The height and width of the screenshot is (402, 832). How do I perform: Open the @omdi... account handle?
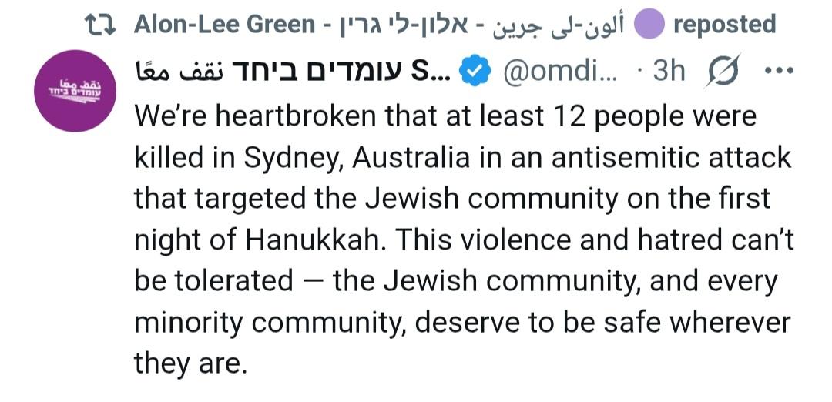coord(560,72)
